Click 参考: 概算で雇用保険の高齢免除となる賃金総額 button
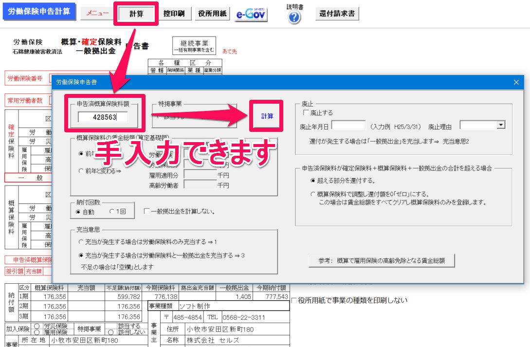 point(382,260)
